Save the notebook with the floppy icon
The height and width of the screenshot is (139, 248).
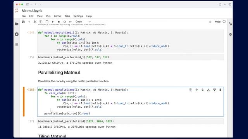click(x=23, y=22)
